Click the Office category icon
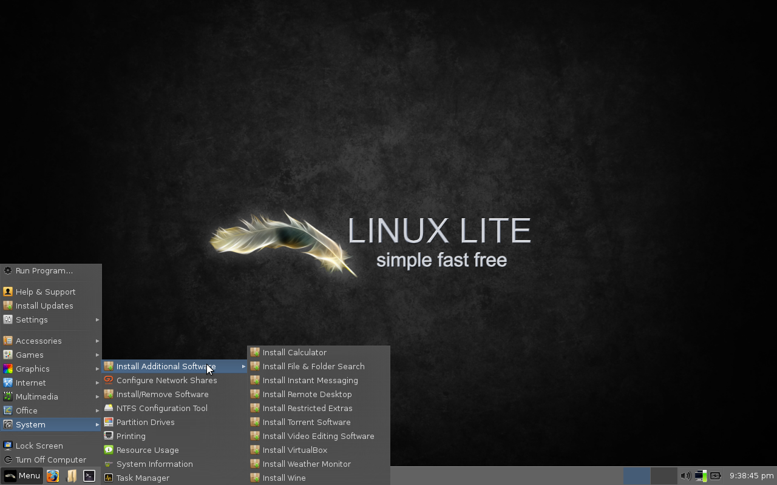Screen dimensions: 777x485 [x=8, y=410]
